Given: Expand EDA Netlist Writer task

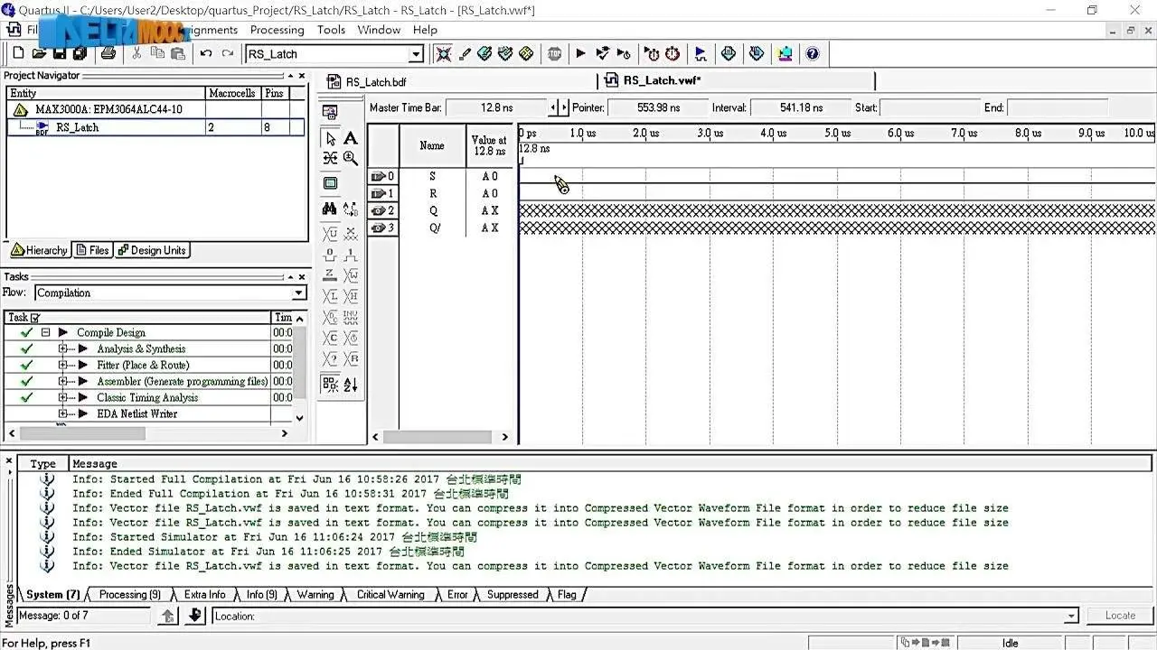Looking at the screenshot, I should 62,413.
